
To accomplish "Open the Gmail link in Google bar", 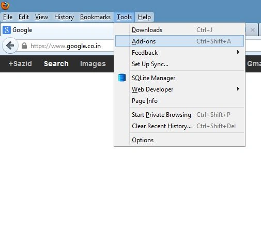I will [254, 64].
